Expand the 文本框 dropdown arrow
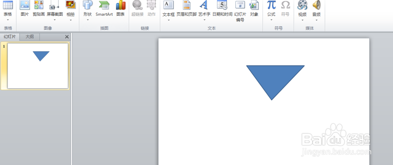The image size is (393, 165). coord(169,20)
